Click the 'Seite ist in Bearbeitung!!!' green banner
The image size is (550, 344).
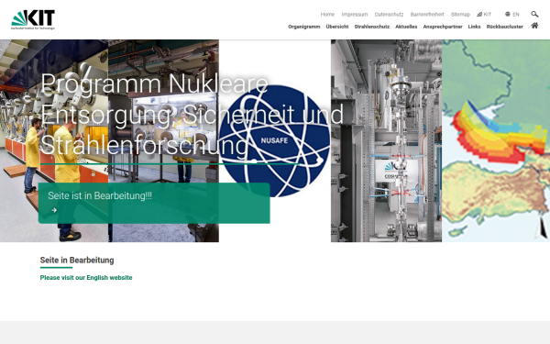point(154,203)
